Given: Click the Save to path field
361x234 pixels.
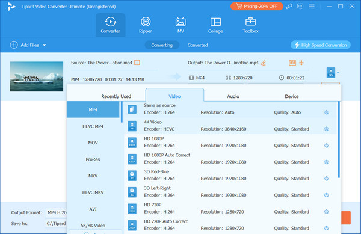Looking at the screenshot, I should (56, 223).
